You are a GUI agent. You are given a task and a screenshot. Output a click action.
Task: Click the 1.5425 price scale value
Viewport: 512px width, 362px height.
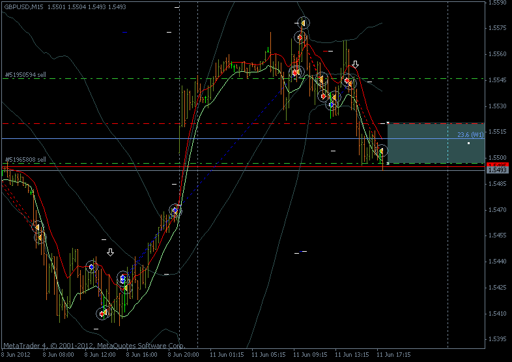(x=497, y=288)
